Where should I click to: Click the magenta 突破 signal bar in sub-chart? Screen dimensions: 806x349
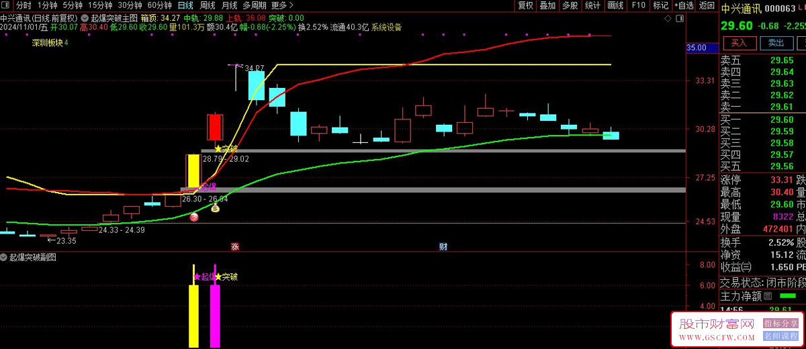(215, 316)
